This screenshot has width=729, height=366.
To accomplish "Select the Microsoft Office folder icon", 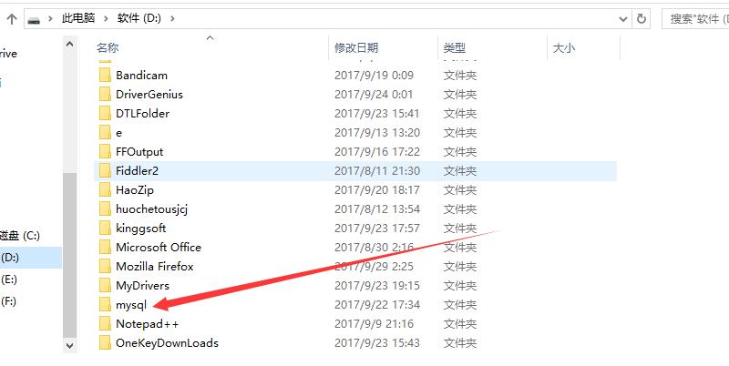I will (105, 247).
